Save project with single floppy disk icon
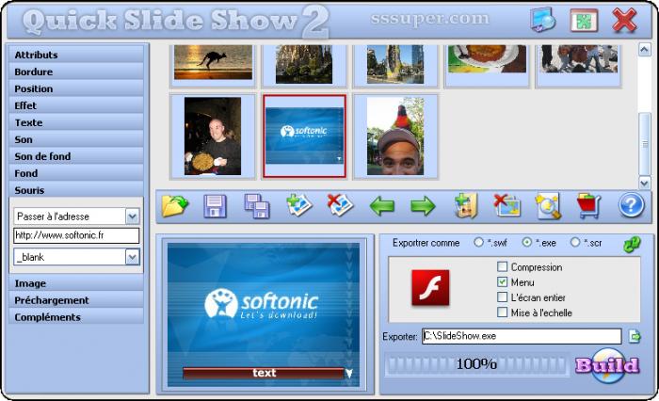The height and width of the screenshot is (401, 659). click(x=215, y=206)
